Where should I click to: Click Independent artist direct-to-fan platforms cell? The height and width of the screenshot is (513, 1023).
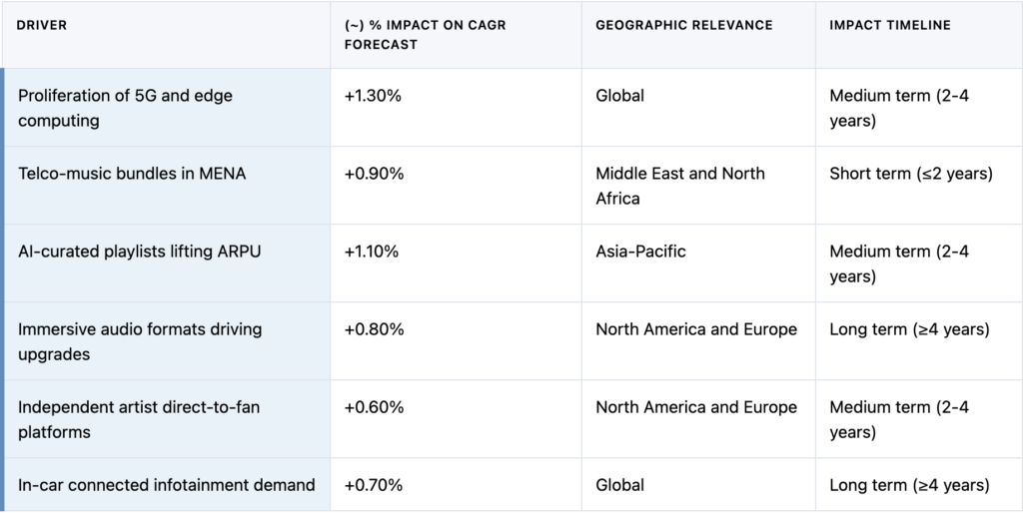(136, 419)
